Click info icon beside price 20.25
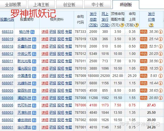The width and height of the screenshot is (164, 131). (x=161, y=54)
